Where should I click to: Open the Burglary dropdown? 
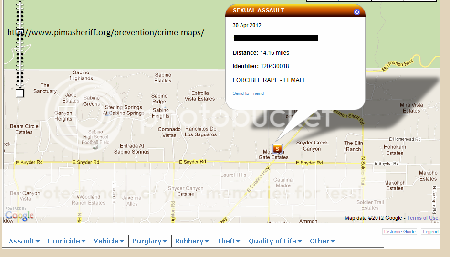[x=149, y=241]
